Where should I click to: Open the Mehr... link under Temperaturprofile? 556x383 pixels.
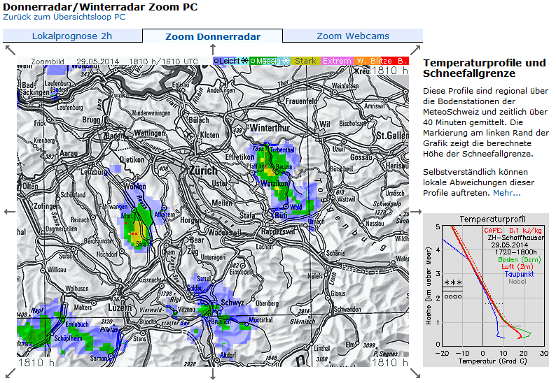click(x=507, y=193)
